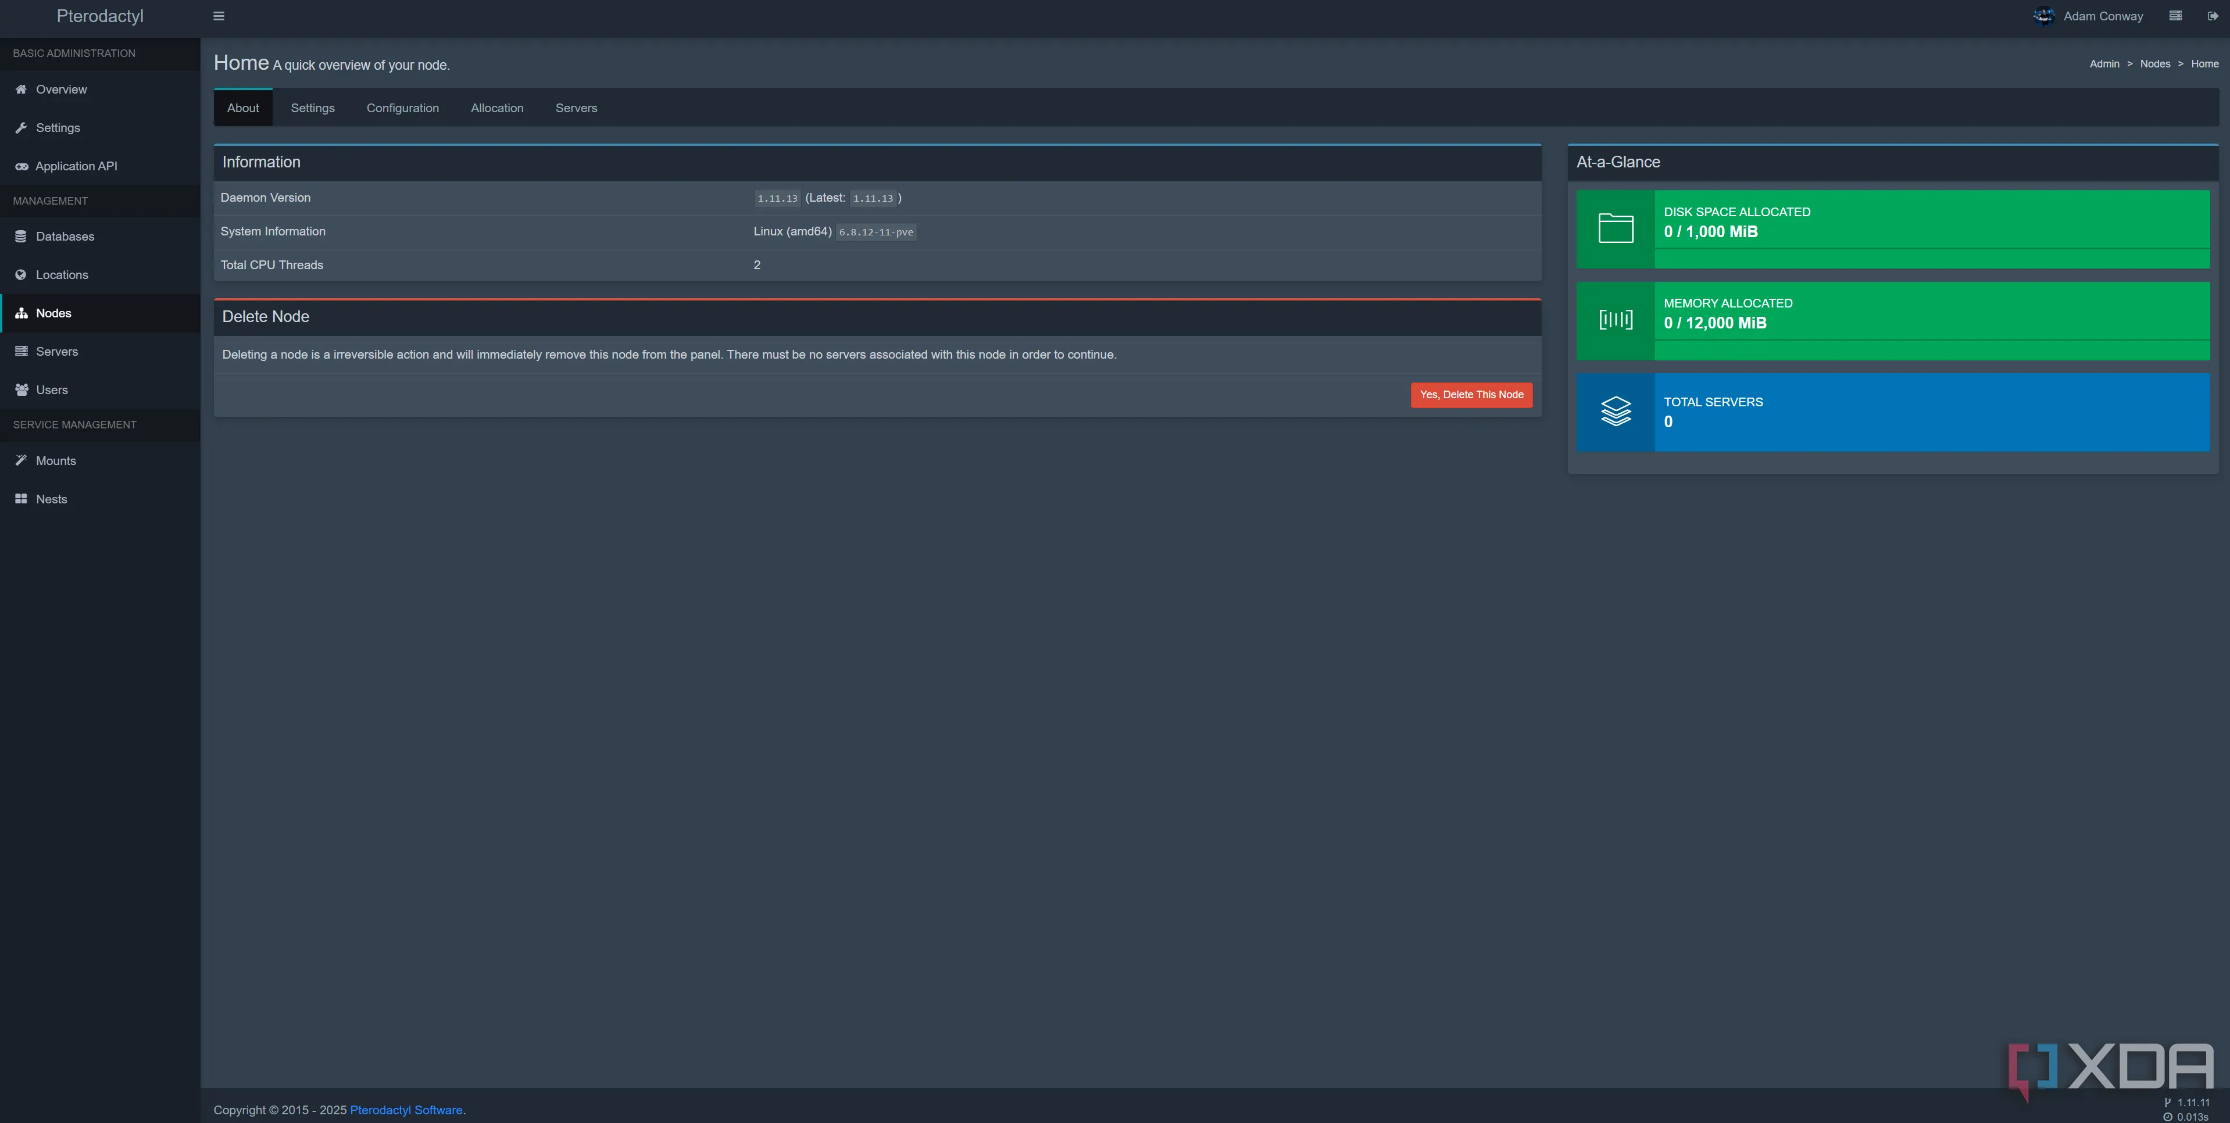The height and width of the screenshot is (1123, 2230).
Task: Switch to the Allocation tab
Action: [x=497, y=108]
